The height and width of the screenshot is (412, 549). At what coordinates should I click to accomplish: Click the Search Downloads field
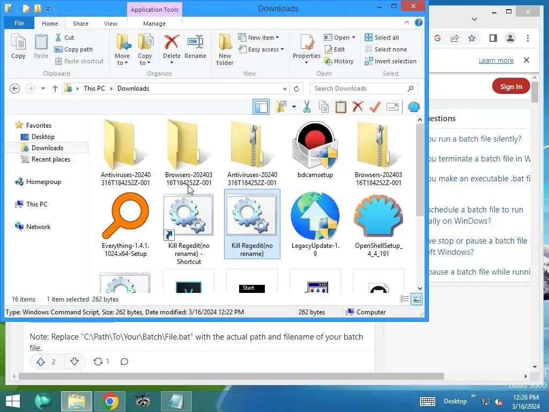(364, 89)
